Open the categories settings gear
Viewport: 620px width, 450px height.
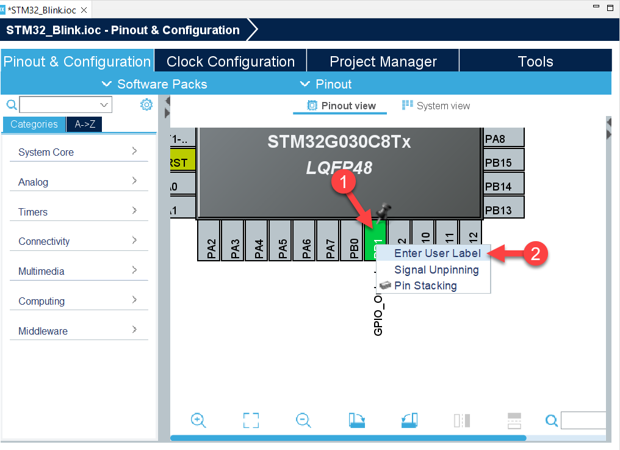146,104
